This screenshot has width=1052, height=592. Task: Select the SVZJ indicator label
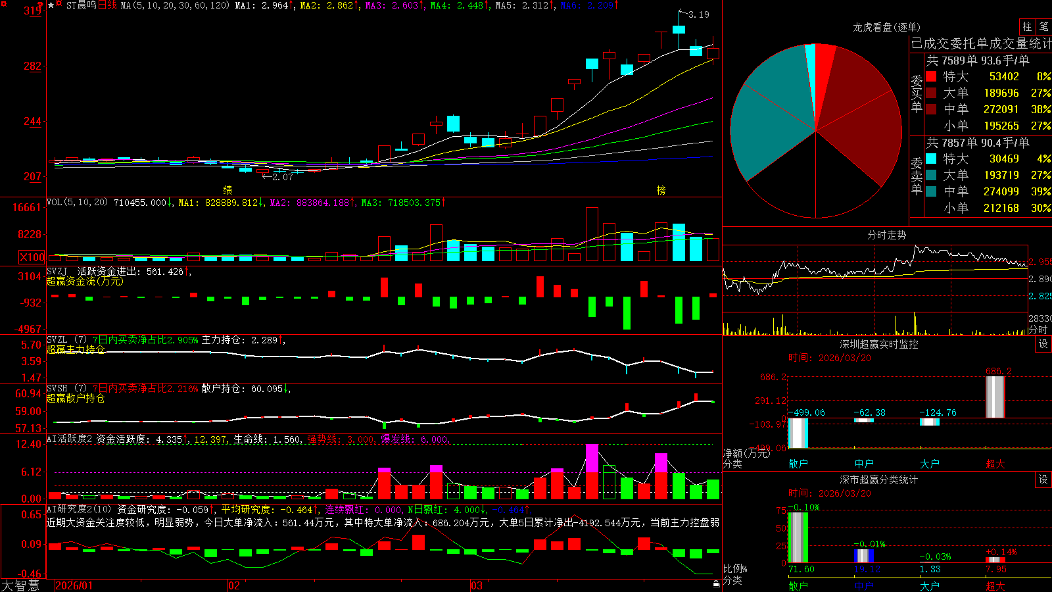(x=57, y=271)
